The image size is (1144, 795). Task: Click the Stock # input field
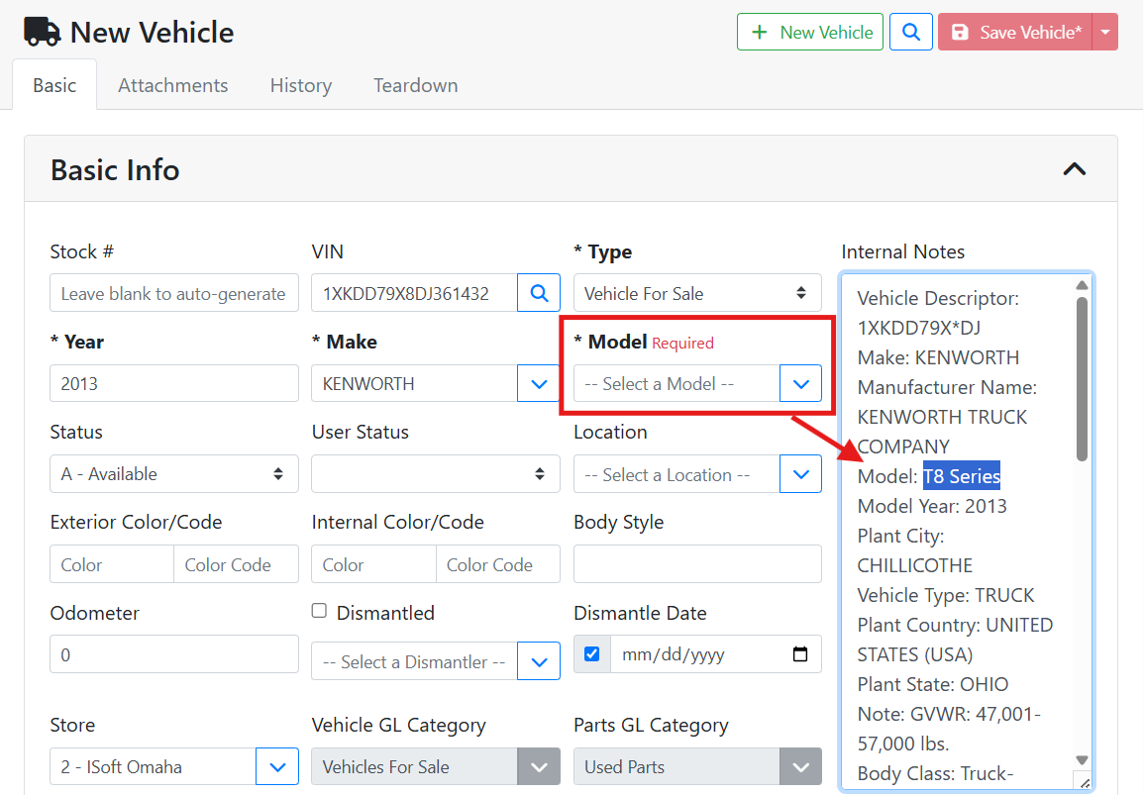[173, 293]
